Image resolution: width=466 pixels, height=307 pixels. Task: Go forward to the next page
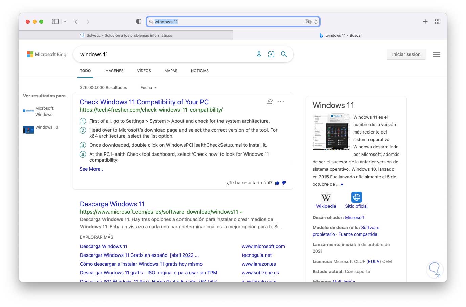pos(88,22)
